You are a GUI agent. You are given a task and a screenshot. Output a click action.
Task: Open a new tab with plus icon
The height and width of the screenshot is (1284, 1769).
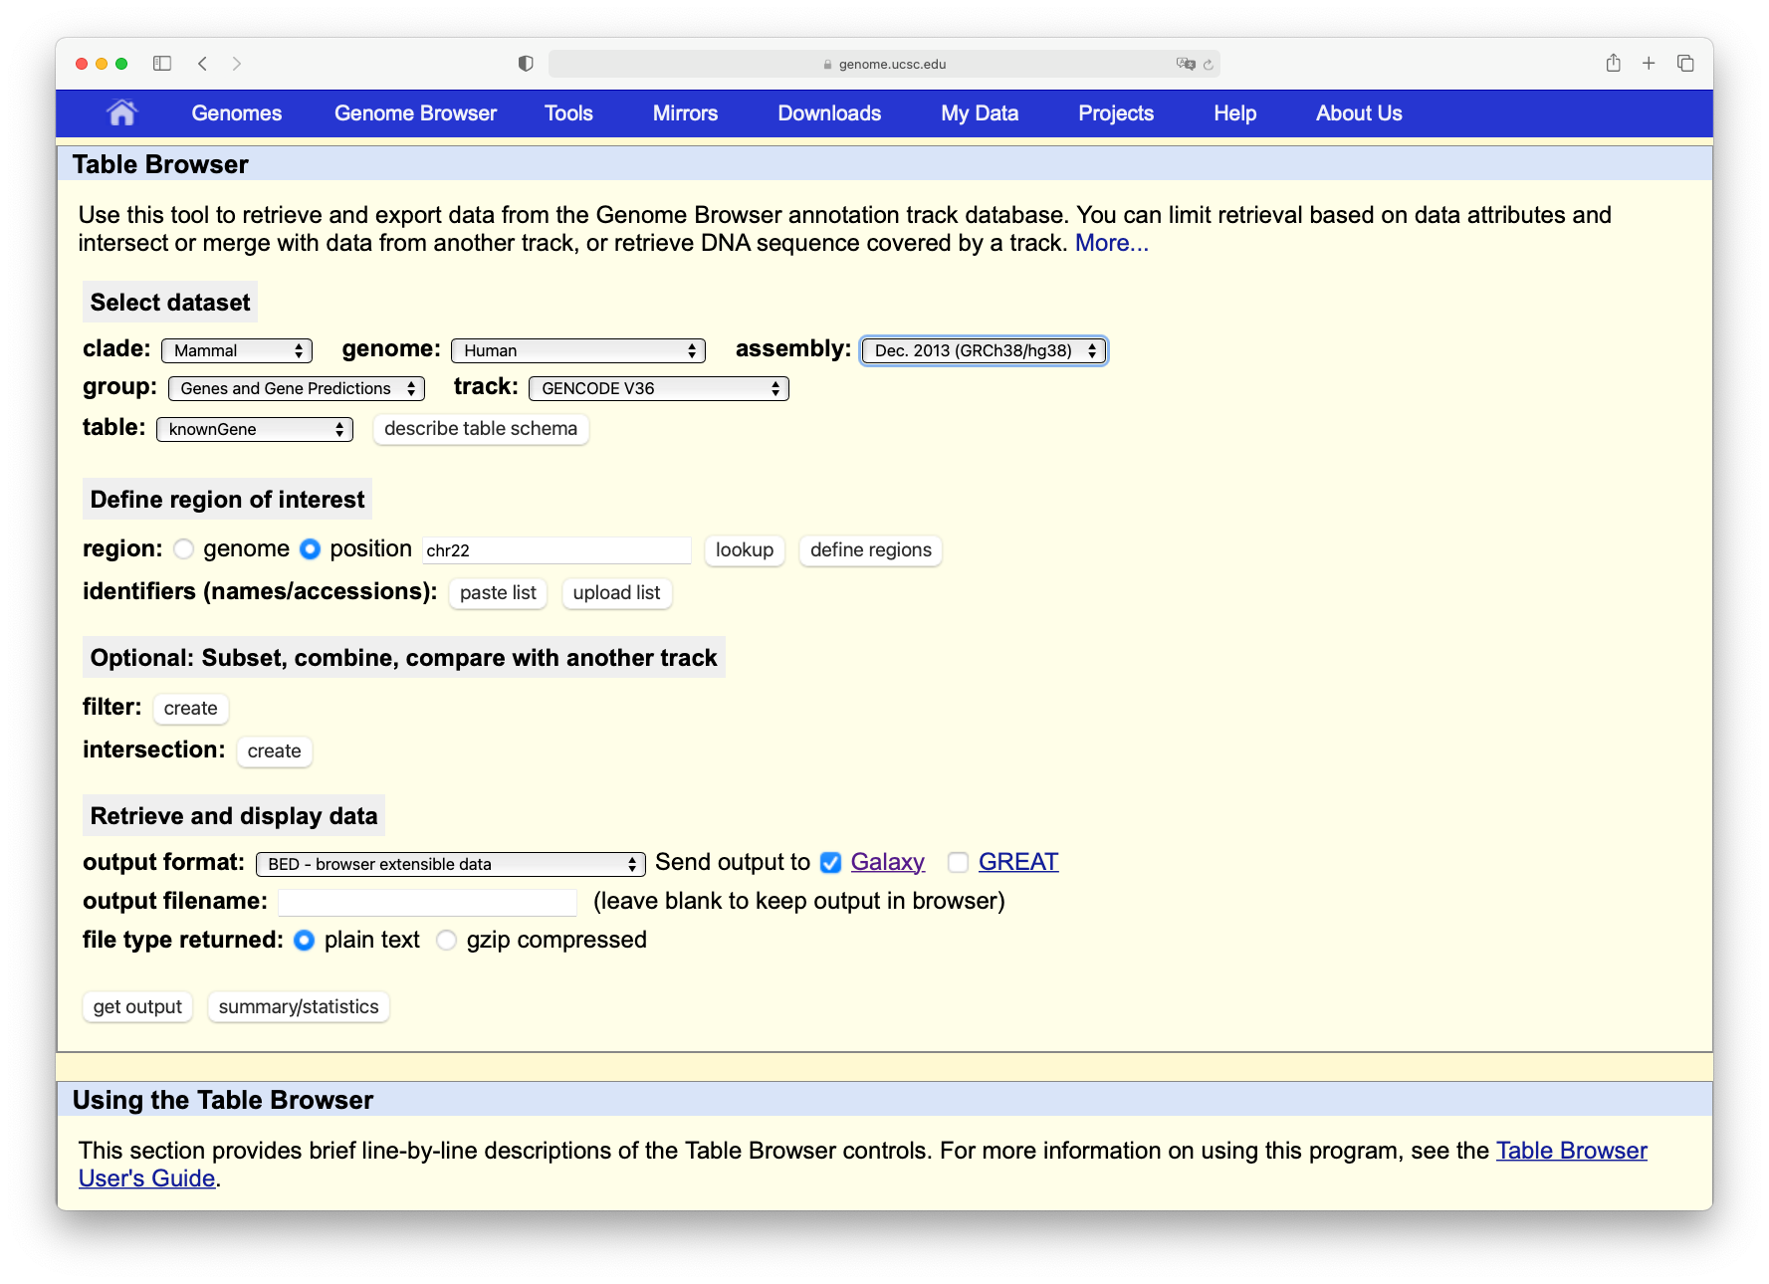pos(1649,63)
